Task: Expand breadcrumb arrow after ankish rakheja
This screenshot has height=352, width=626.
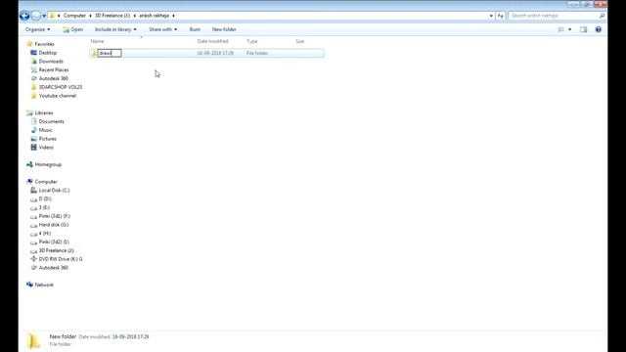Action: tap(173, 16)
